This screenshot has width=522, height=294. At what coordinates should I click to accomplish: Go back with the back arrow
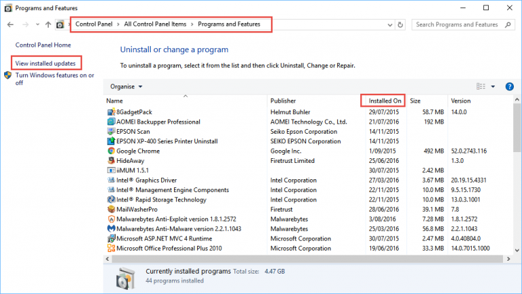pos(10,24)
